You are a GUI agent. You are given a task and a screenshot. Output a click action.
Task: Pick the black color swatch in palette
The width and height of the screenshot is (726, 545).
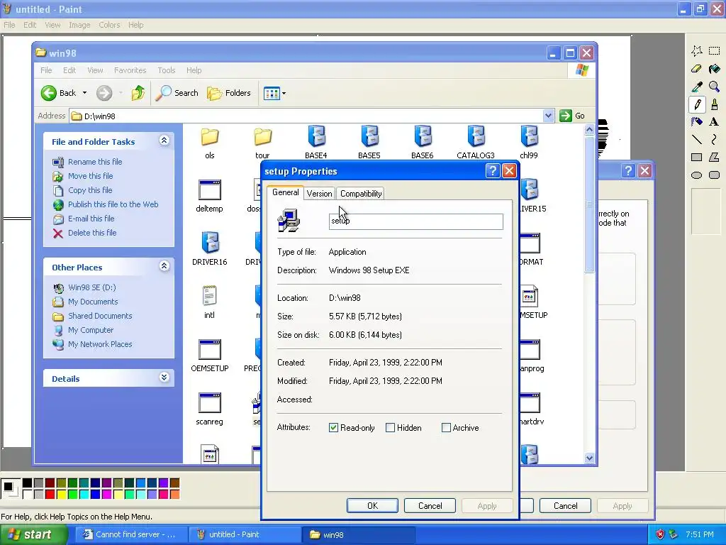click(x=28, y=483)
